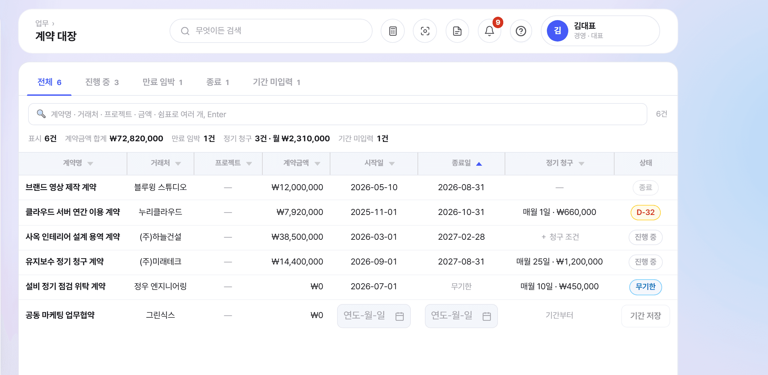Select 클라우드 서버 연간 이용 계약 row name
The image size is (768, 375).
tap(73, 212)
